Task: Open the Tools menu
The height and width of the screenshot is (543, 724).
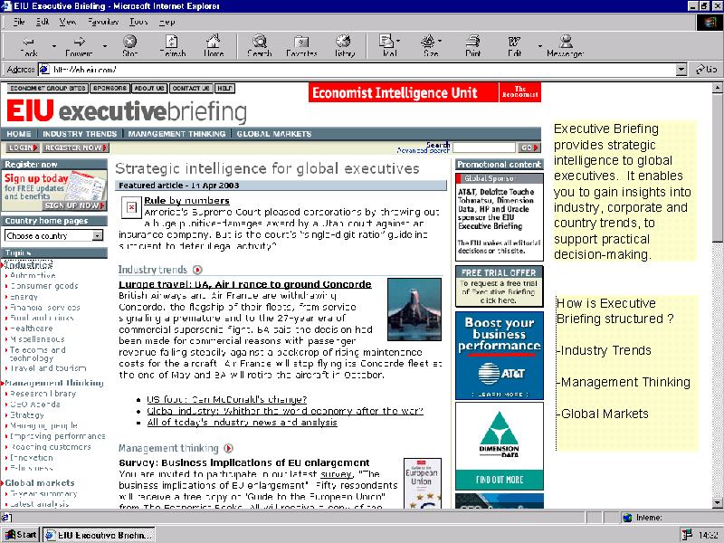Action: [x=138, y=22]
